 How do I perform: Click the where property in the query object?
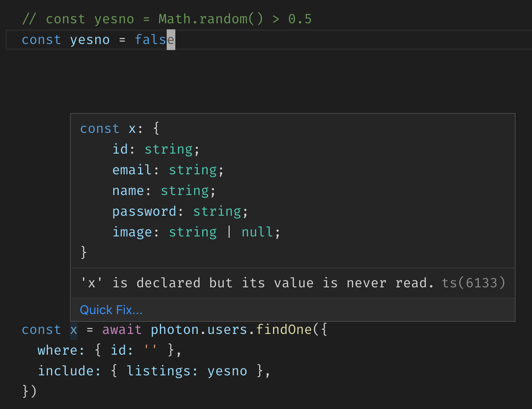coord(58,350)
